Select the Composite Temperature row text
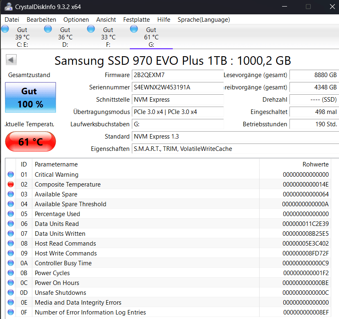The height and width of the screenshot is (319, 339). (x=68, y=185)
